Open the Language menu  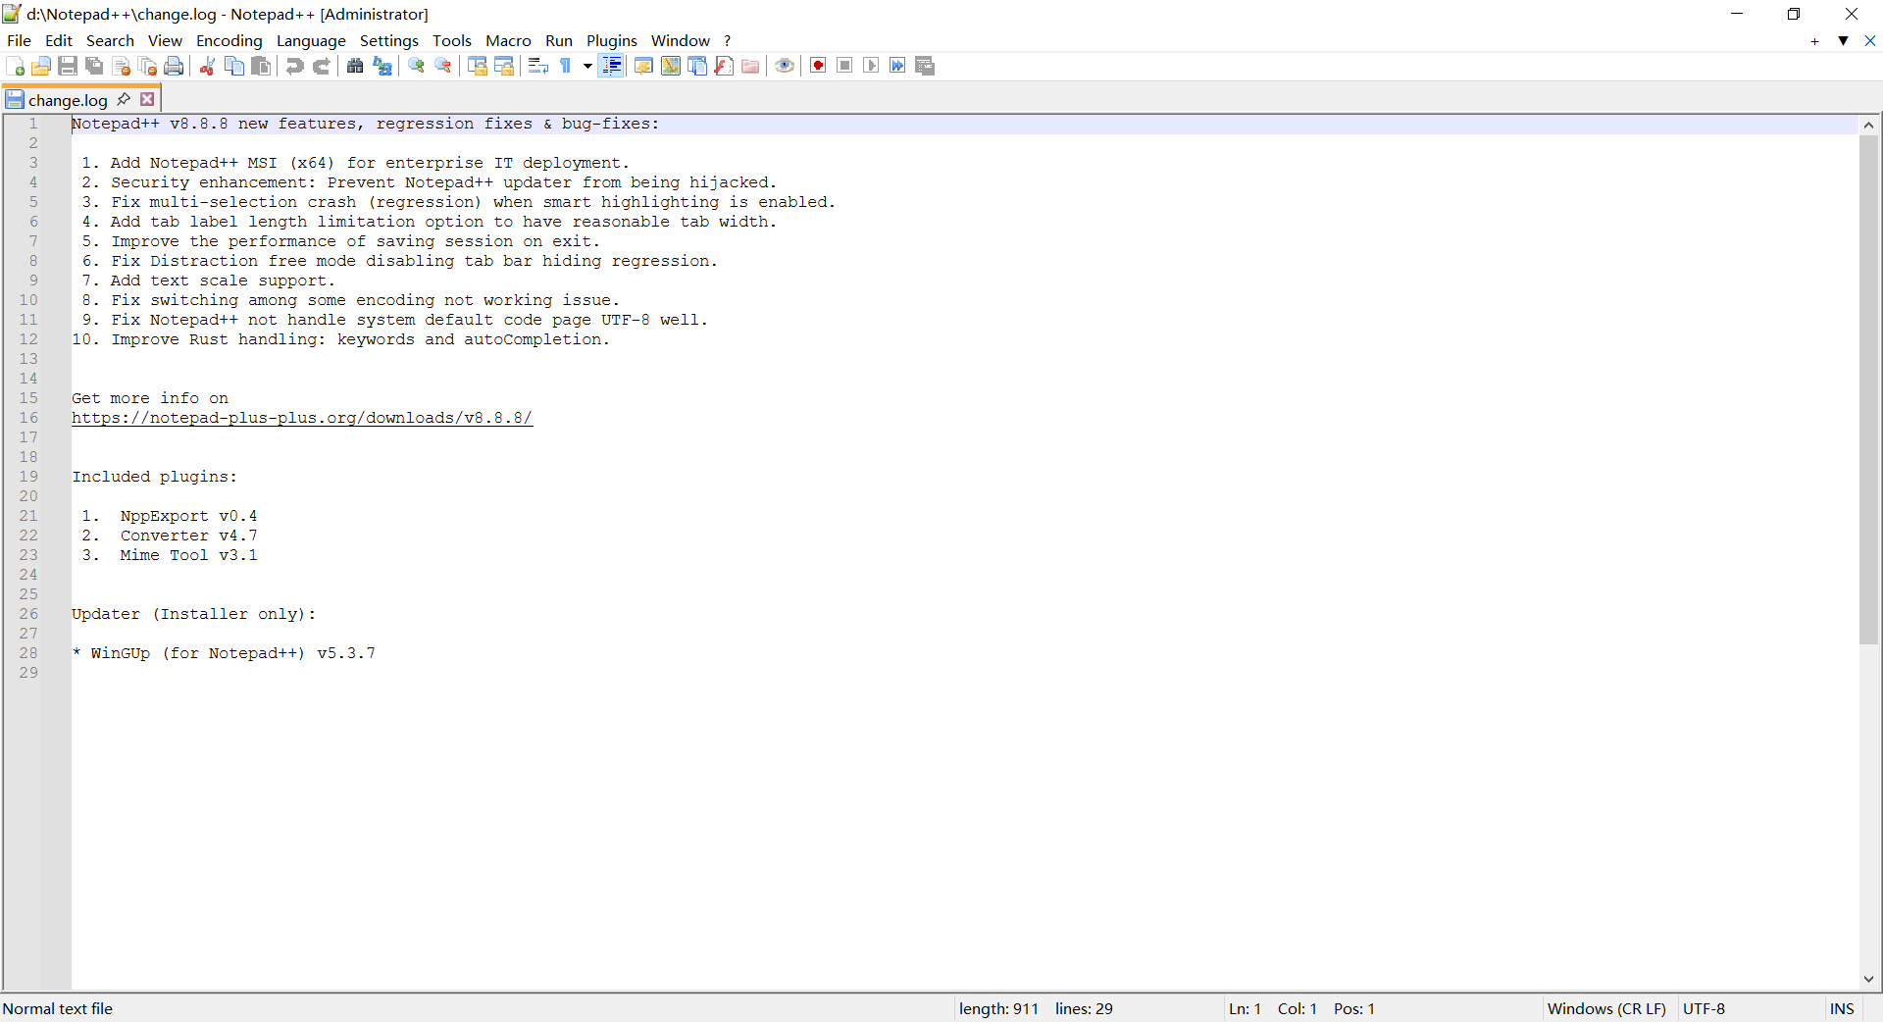(311, 40)
